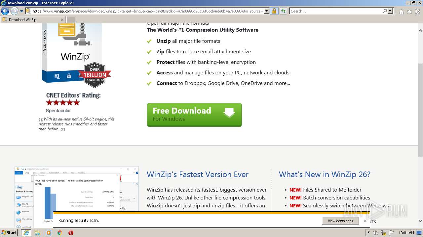The image size is (423, 237).
Task: Open the Action Center flag icon
Action: click(x=391, y=233)
